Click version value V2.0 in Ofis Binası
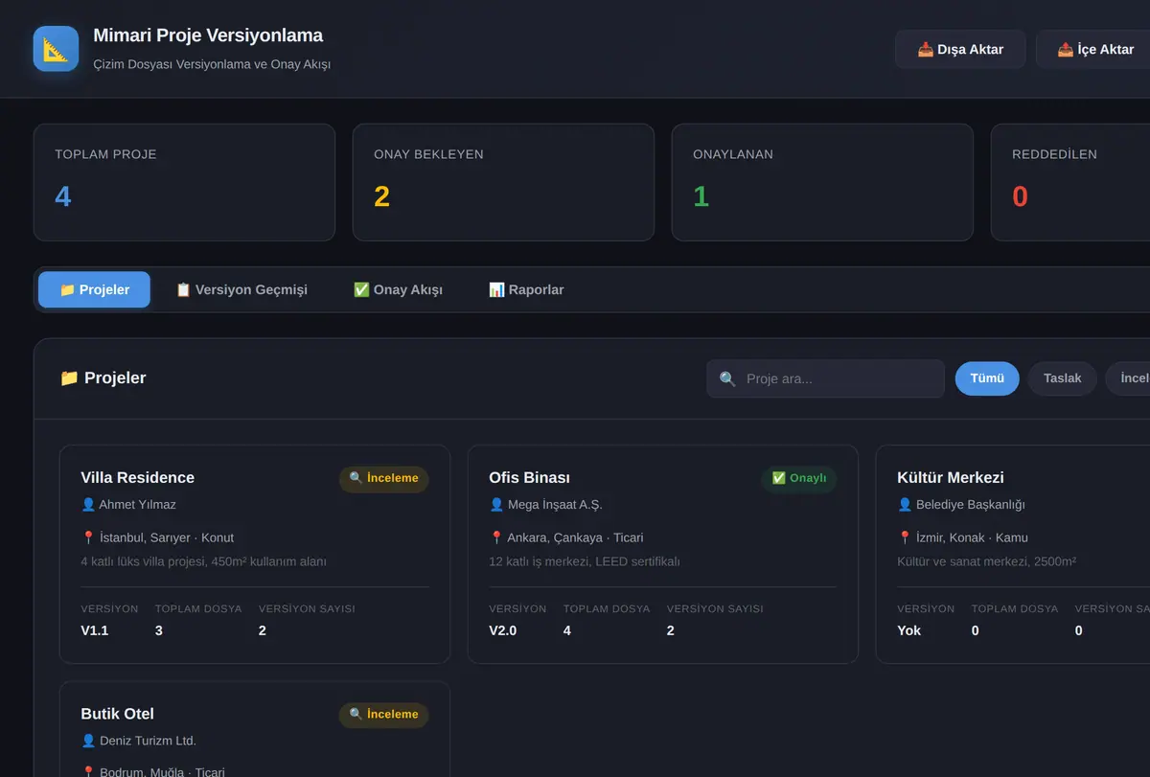The image size is (1150, 777). (x=503, y=630)
